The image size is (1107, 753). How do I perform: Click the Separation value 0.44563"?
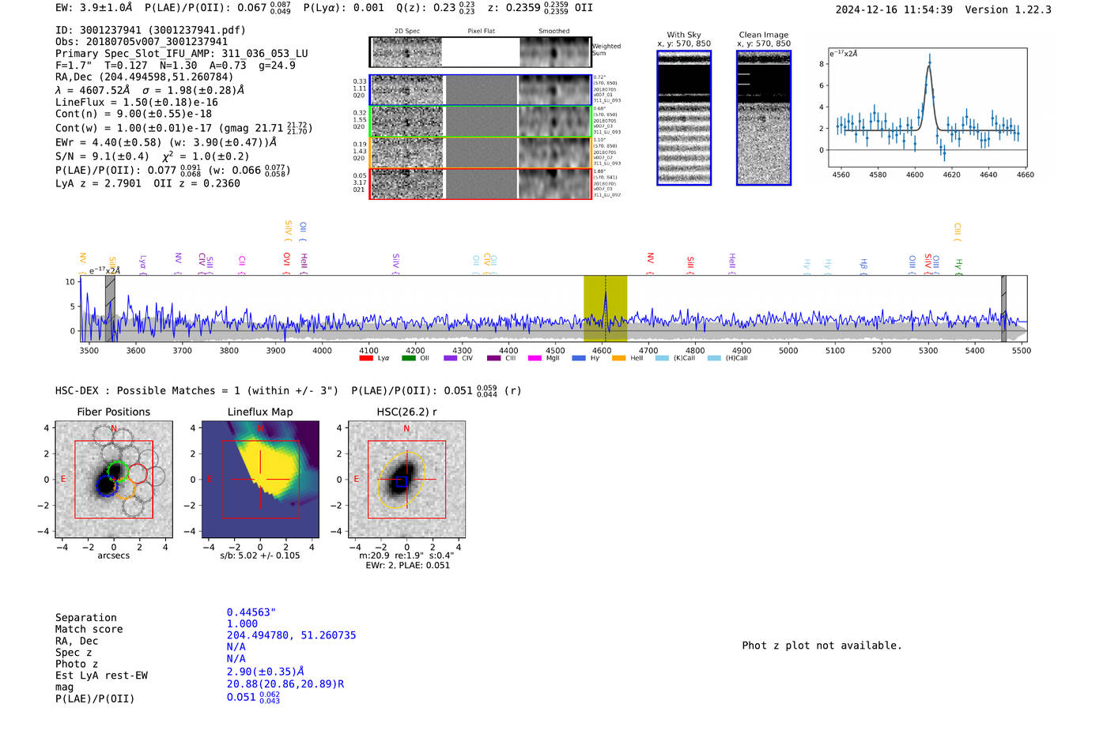coord(251,612)
